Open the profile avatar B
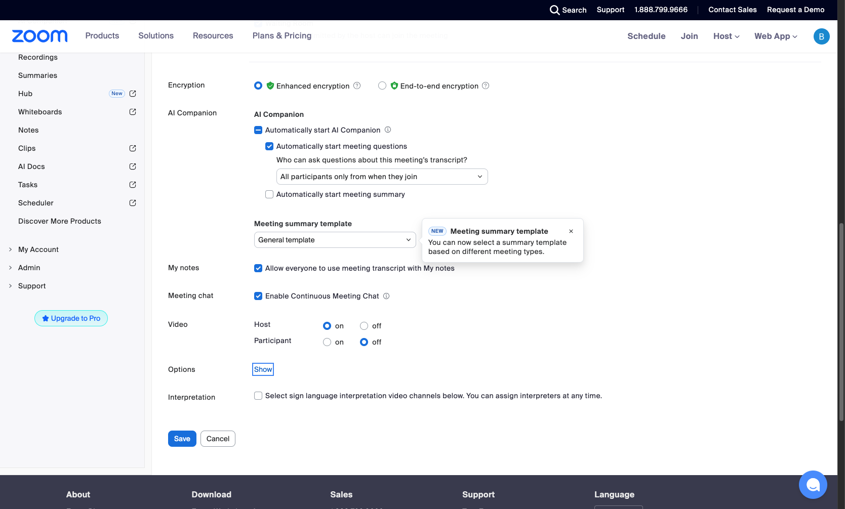 click(x=821, y=36)
